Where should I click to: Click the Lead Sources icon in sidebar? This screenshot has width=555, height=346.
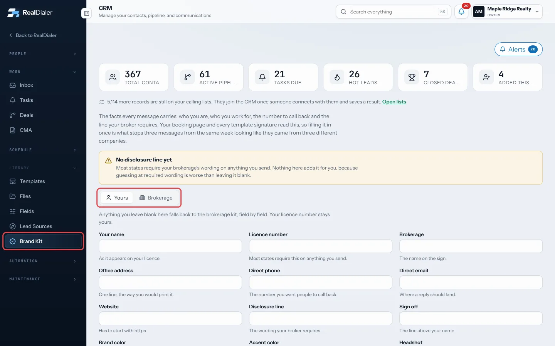pos(13,226)
